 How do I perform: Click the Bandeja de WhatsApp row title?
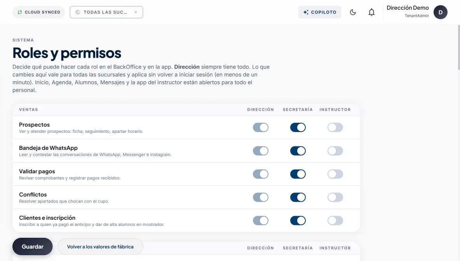pos(48,148)
